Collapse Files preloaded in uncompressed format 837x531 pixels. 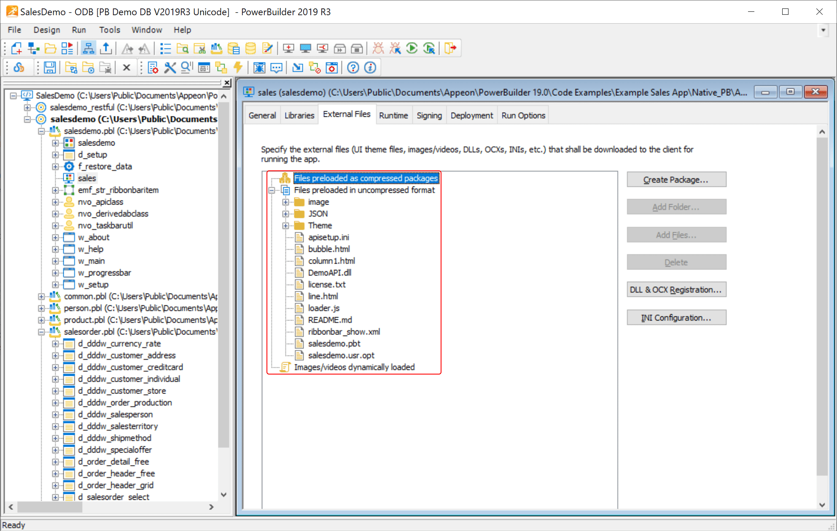pyautogui.click(x=272, y=190)
